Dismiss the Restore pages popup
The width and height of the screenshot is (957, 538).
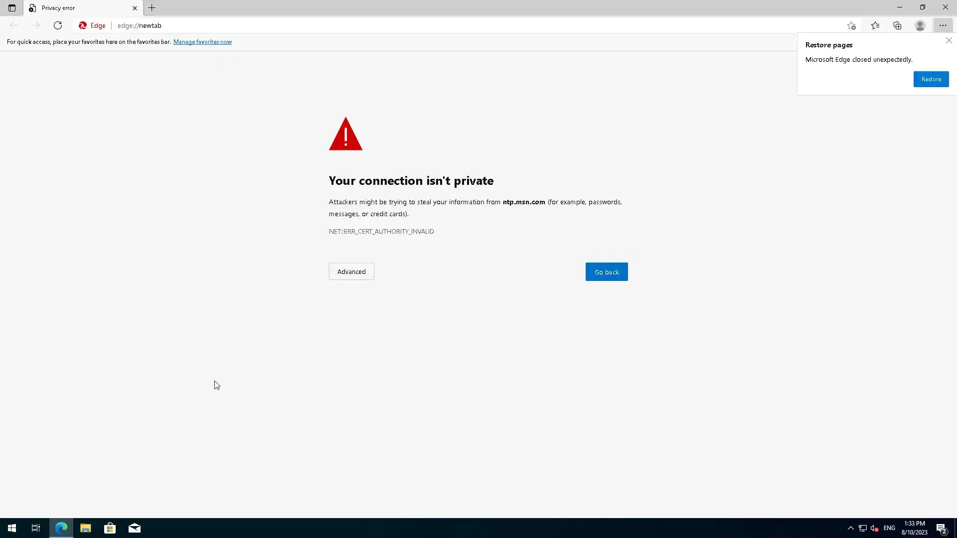(949, 41)
